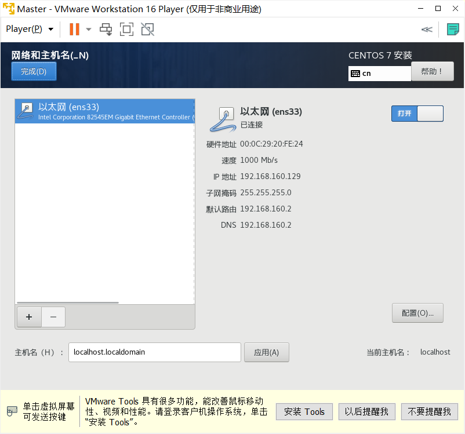Click the 安装 Tools button

click(304, 412)
